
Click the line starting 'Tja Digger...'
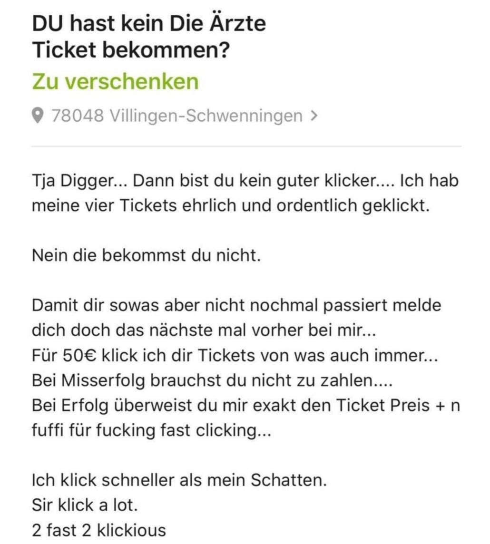[x=245, y=181]
